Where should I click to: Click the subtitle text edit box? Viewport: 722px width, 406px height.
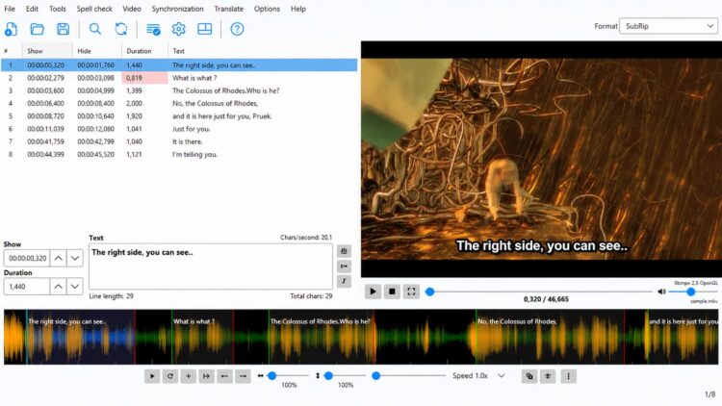click(x=211, y=266)
